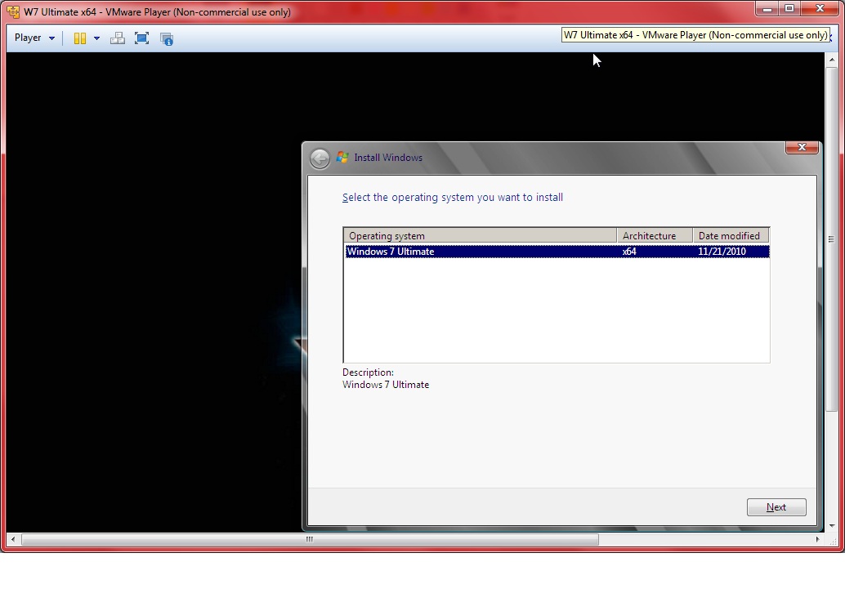Click the horizontal scrollbar right arrow
845x602 pixels.
tap(817, 539)
